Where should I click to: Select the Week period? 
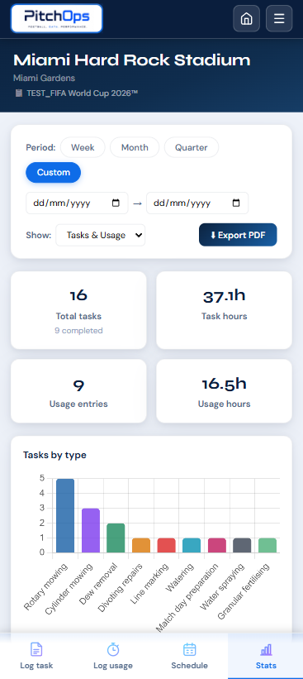(x=83, y=147)
